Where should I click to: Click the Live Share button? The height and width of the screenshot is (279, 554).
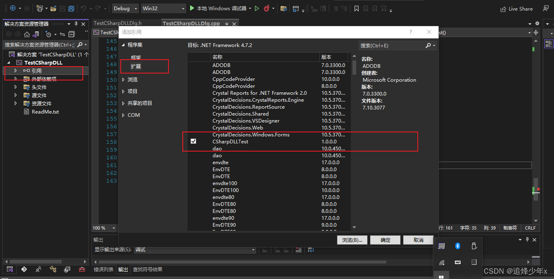(x=516, y=9)
